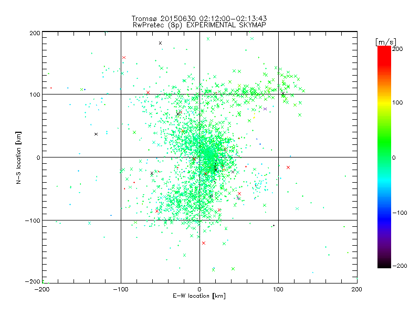Screen dimensions: 420x315
Task: Click the '[m/s]' colorbar unit label
Action: click(x=386, y=42)
